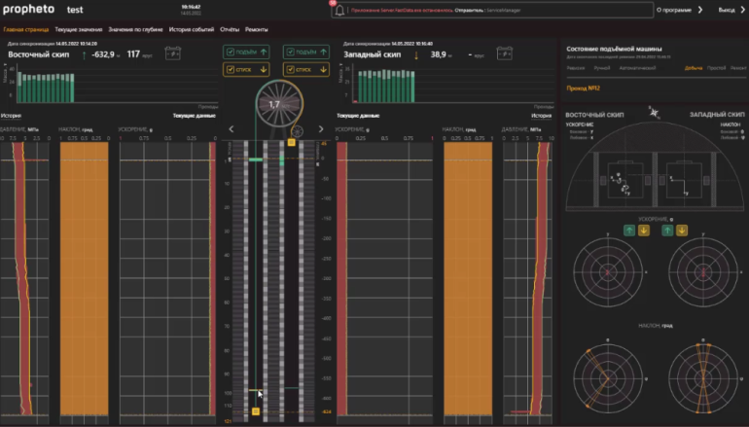749x427 pixels.
Task: Select Текущие данные in the Восточный скип panel
Action: [x=194, y=116]
